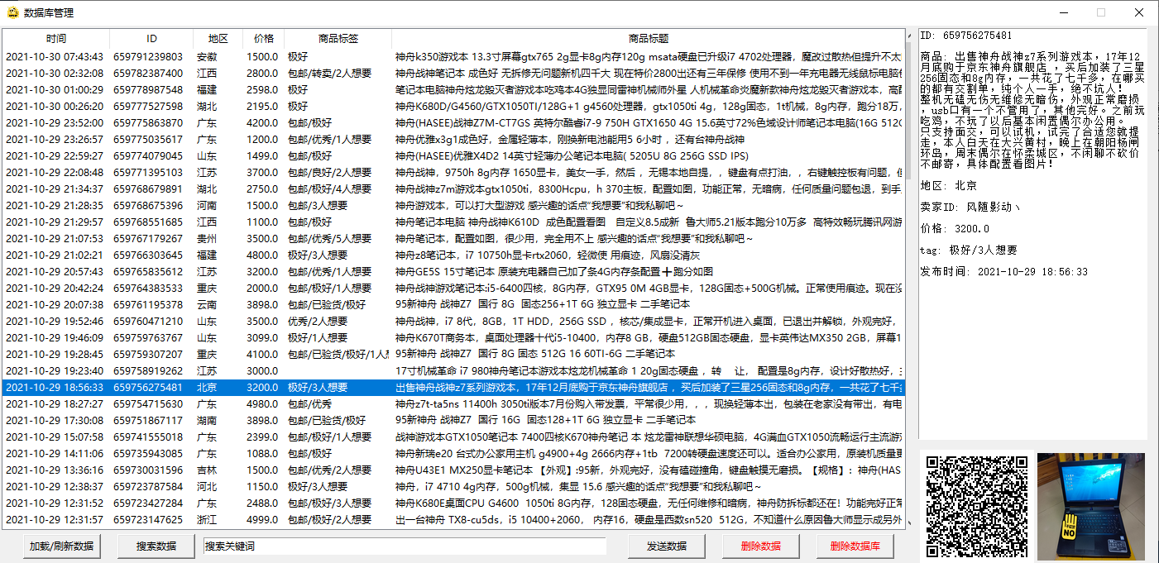1159x563 pixels.
Task: Select the 吉林 row ID 659730031596
Action: point(453,470)
